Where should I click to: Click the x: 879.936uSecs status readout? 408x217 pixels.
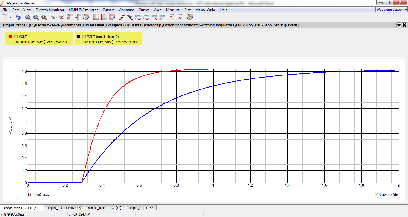13,214
